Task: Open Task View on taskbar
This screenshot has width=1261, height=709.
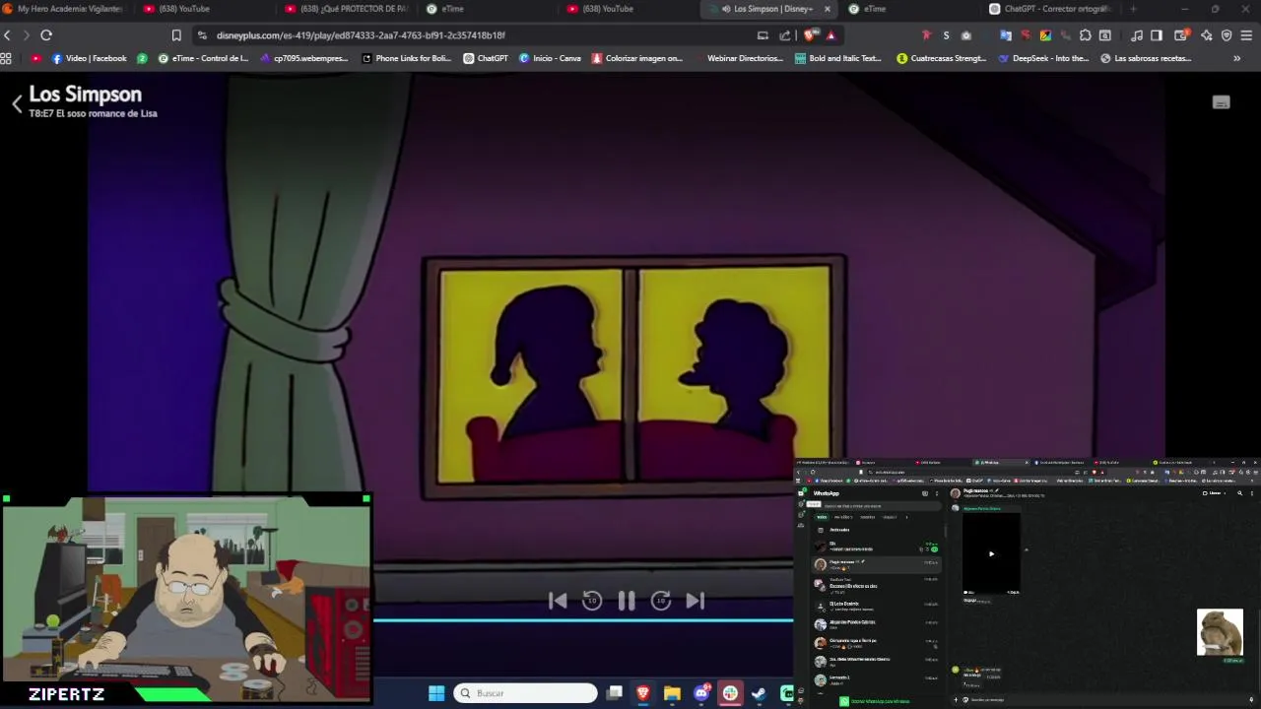Action: (614, 693)
